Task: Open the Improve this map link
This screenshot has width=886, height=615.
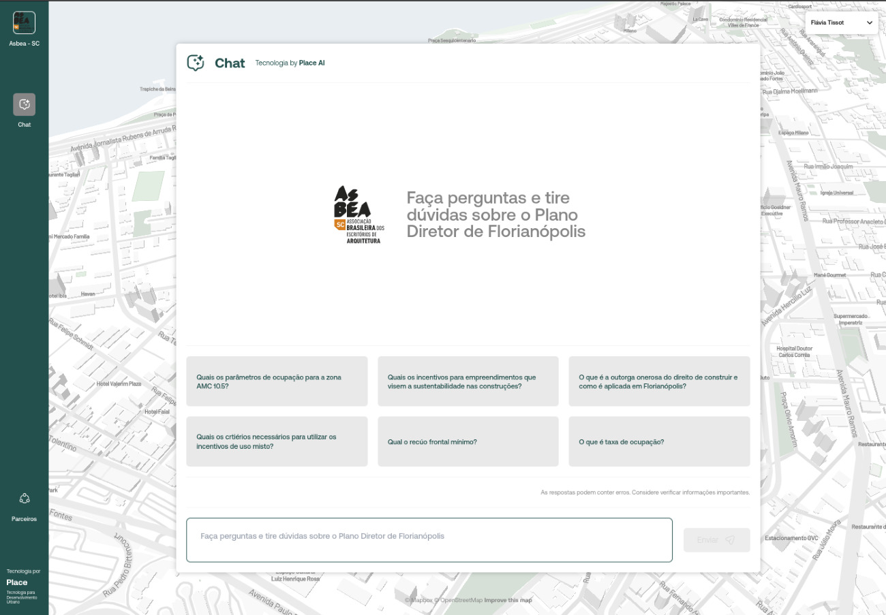Action: 508,600
